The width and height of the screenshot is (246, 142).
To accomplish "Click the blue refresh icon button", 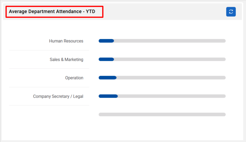I will [x=231, y=12].
